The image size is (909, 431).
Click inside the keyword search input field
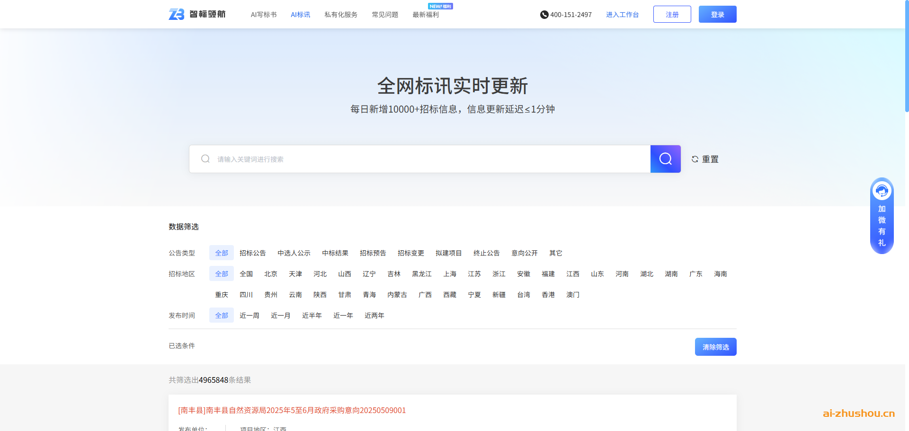pyautogui.click(x=379, y=159)
